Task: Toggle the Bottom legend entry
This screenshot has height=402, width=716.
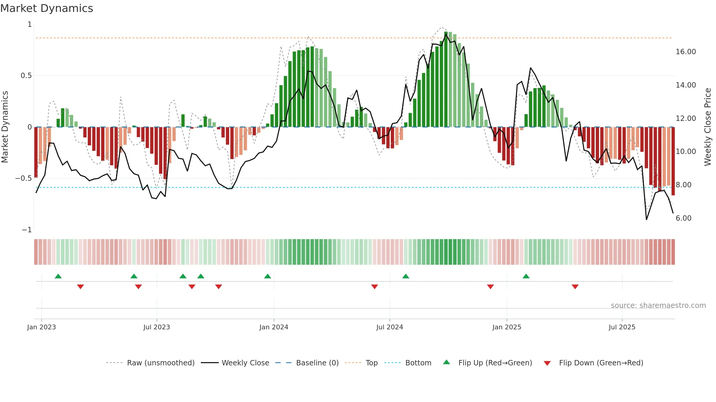Action: pos(408,363)
